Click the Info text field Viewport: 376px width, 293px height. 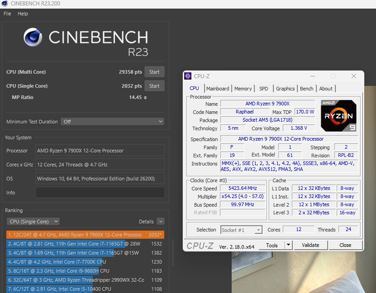[x=100, y=193]
